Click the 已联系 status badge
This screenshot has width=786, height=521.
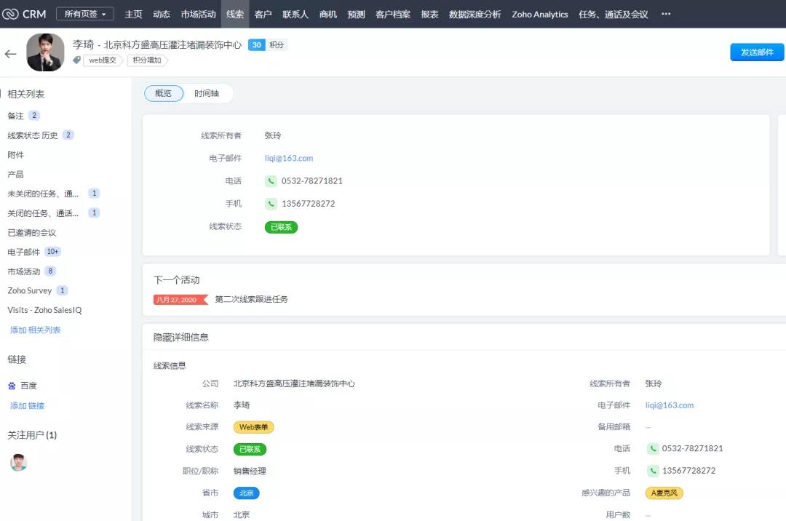pyautogui.click(x=280, y=226)
